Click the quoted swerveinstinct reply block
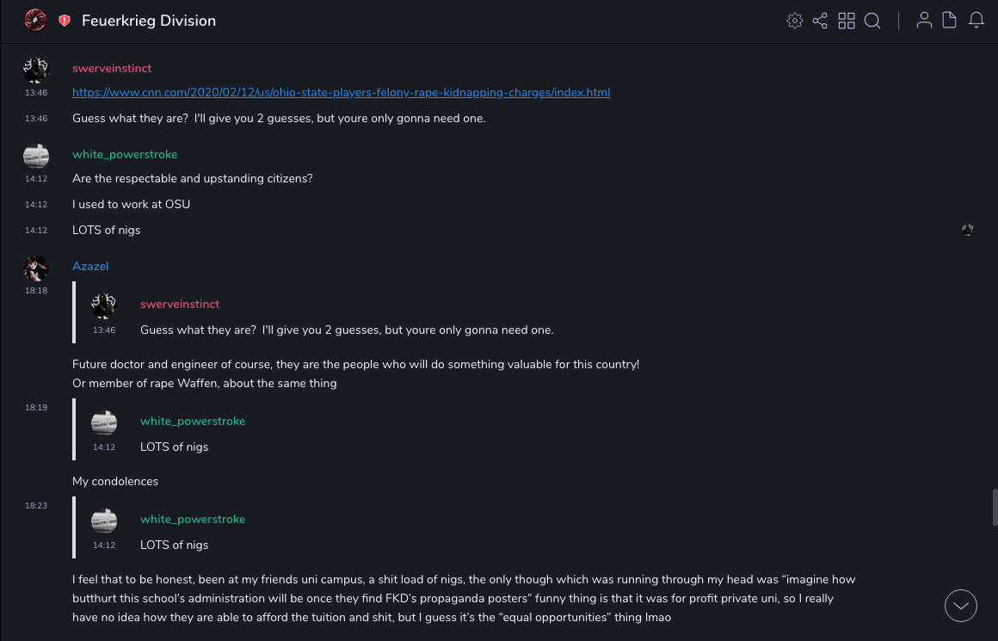Image resolution: width=998 pixels, height=641 pixels. [x=344, y=317]
